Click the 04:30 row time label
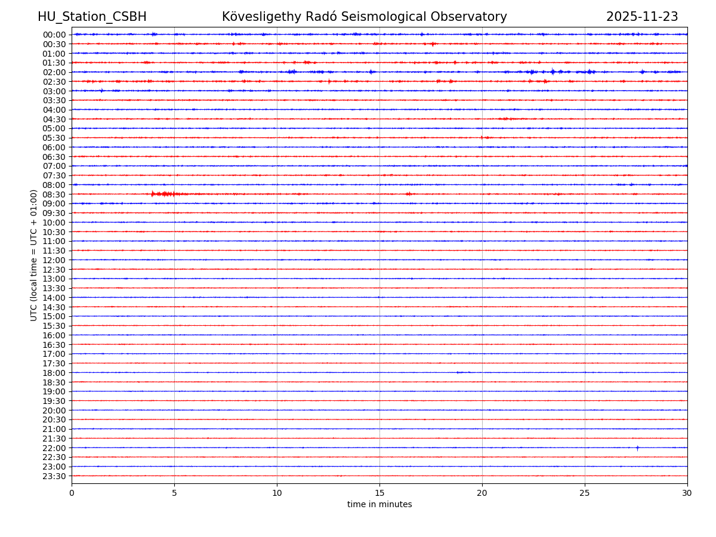Screen dimensions: 716x537 pos(54,119)
